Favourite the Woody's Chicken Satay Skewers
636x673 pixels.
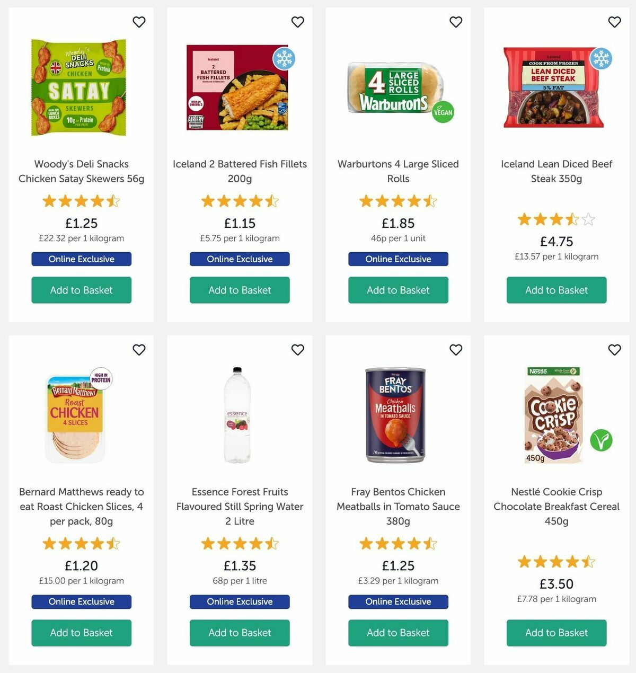(x=139, y=22)
